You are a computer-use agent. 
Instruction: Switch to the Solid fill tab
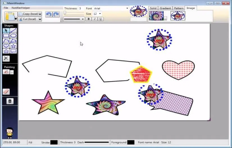153,8
